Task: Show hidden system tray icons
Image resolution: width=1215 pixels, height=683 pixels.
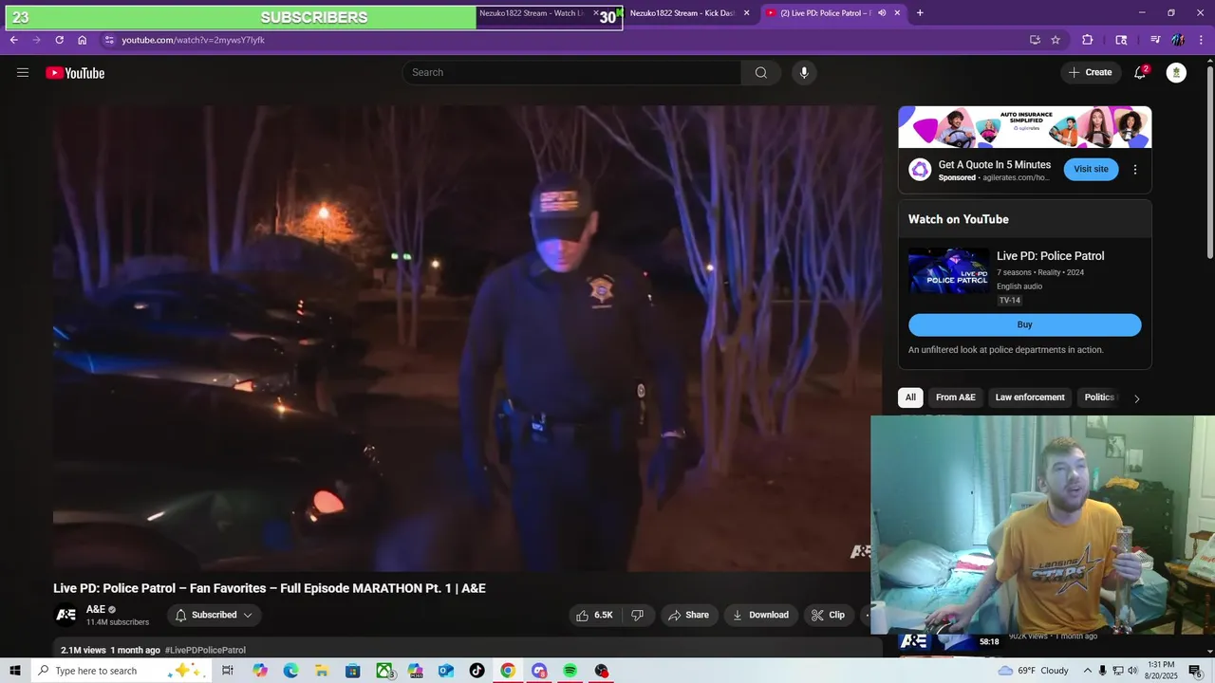Action: coord(1088,671)
